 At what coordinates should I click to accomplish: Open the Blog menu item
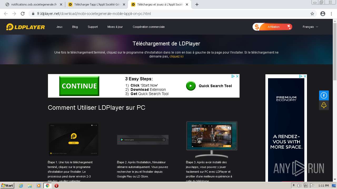click(75, 27)
